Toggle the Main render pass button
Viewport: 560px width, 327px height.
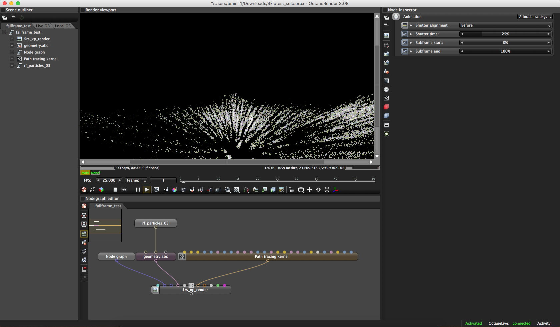point(85,173)
